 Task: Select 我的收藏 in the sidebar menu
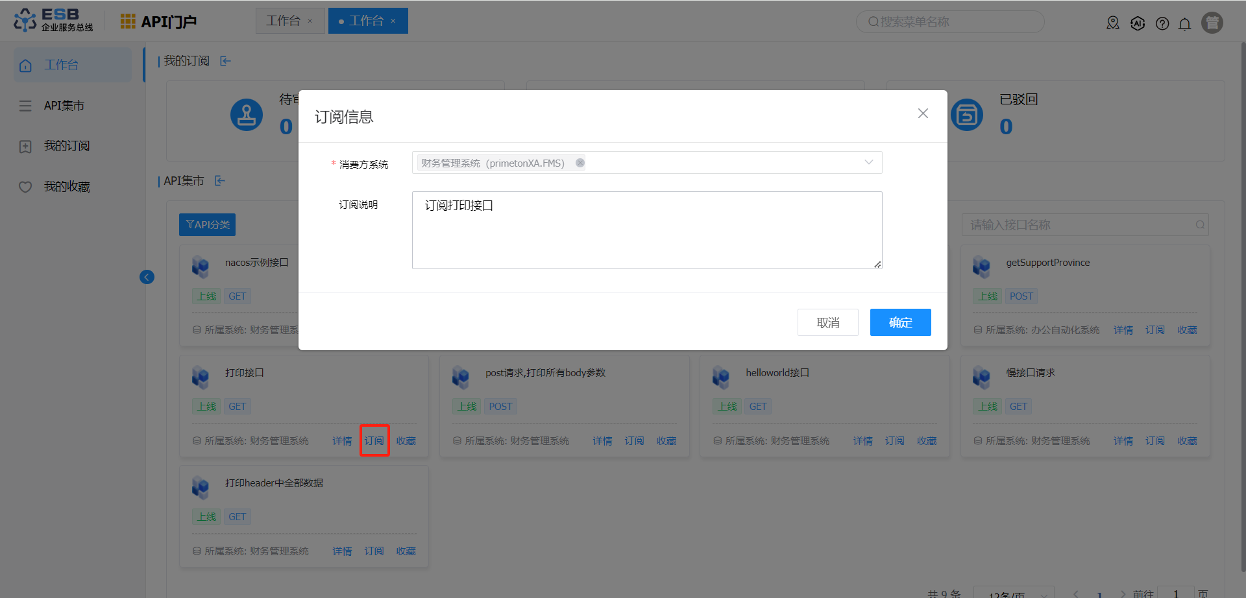click(66, 187)
